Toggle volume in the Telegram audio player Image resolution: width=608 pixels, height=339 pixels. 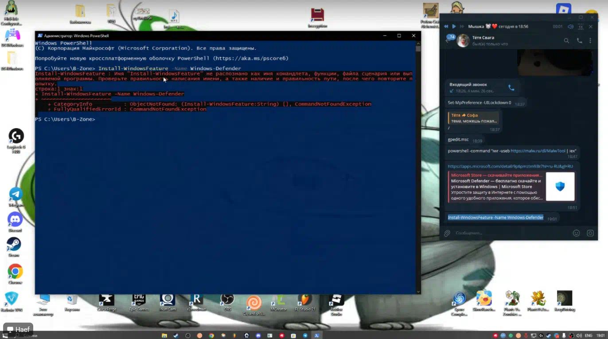click(x=570, y=27)
